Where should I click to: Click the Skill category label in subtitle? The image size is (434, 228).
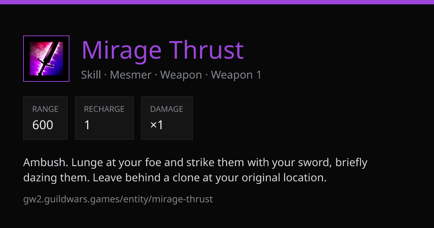pyautogui.click(x=91, y=75)
